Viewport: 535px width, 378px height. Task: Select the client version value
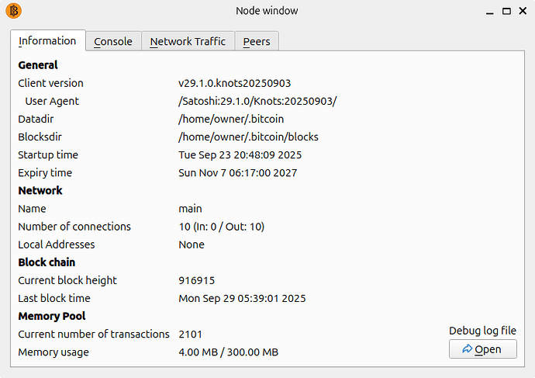[234, 83]
